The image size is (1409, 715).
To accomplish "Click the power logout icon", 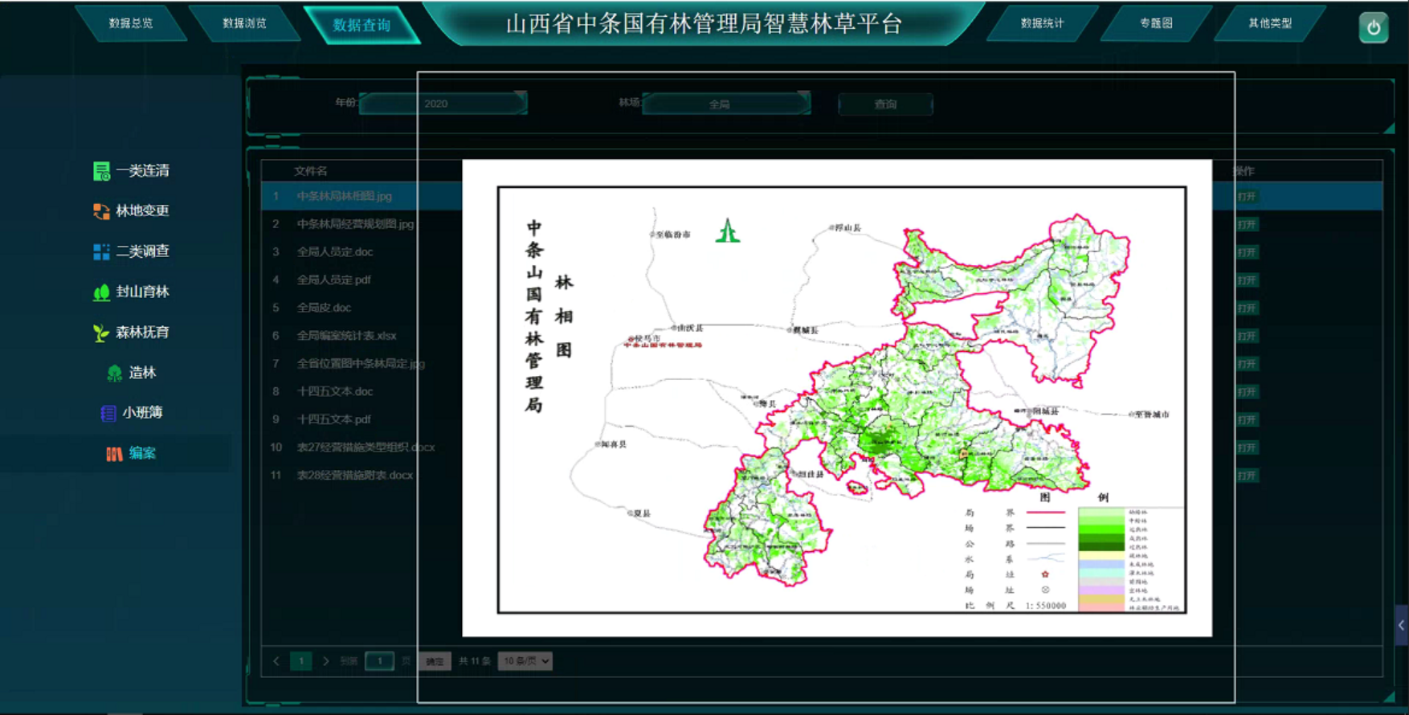I will [x=1373, y=28].
